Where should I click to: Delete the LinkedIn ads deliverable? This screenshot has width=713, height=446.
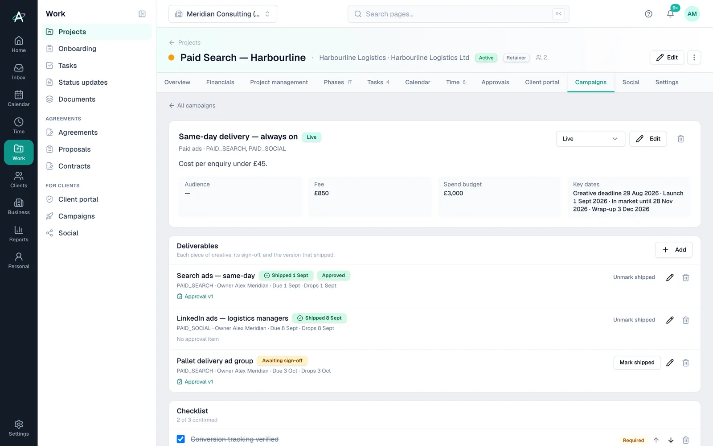point(685,320)
